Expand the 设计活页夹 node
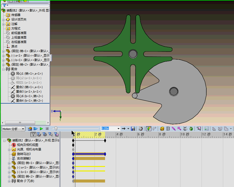This screenshot has height=187, width=234. tap(3, 20)
